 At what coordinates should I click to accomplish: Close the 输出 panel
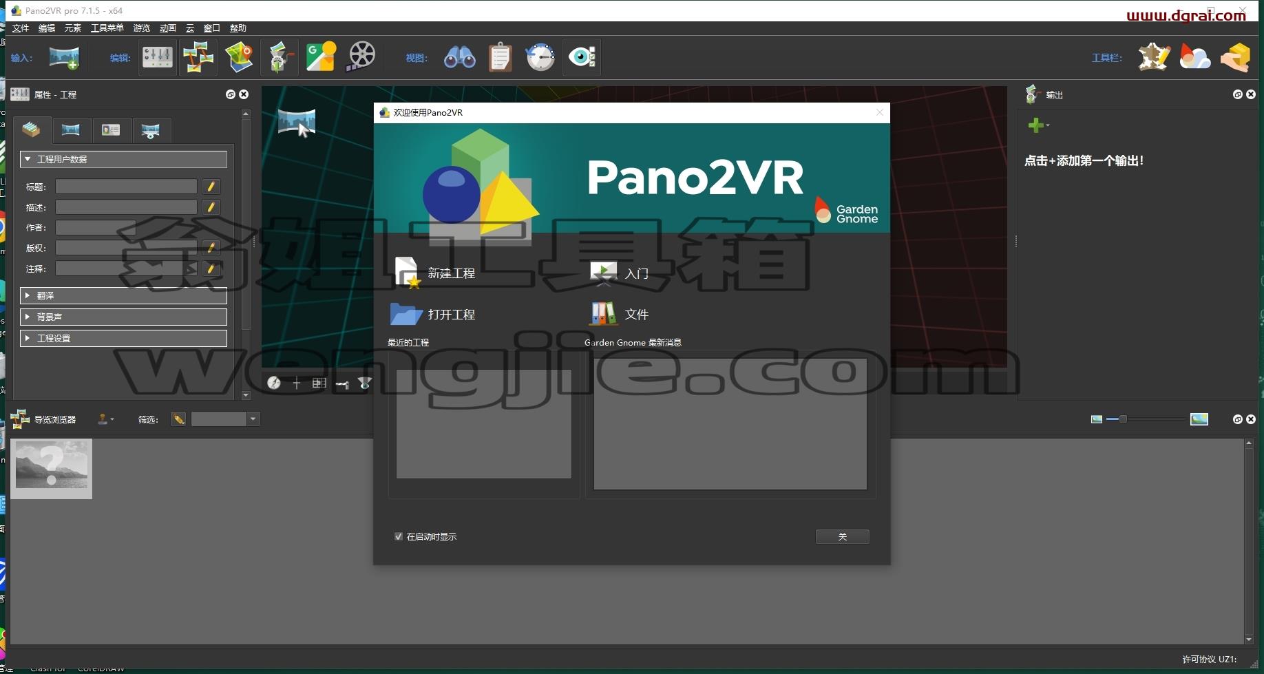[x=1251, y=94]
